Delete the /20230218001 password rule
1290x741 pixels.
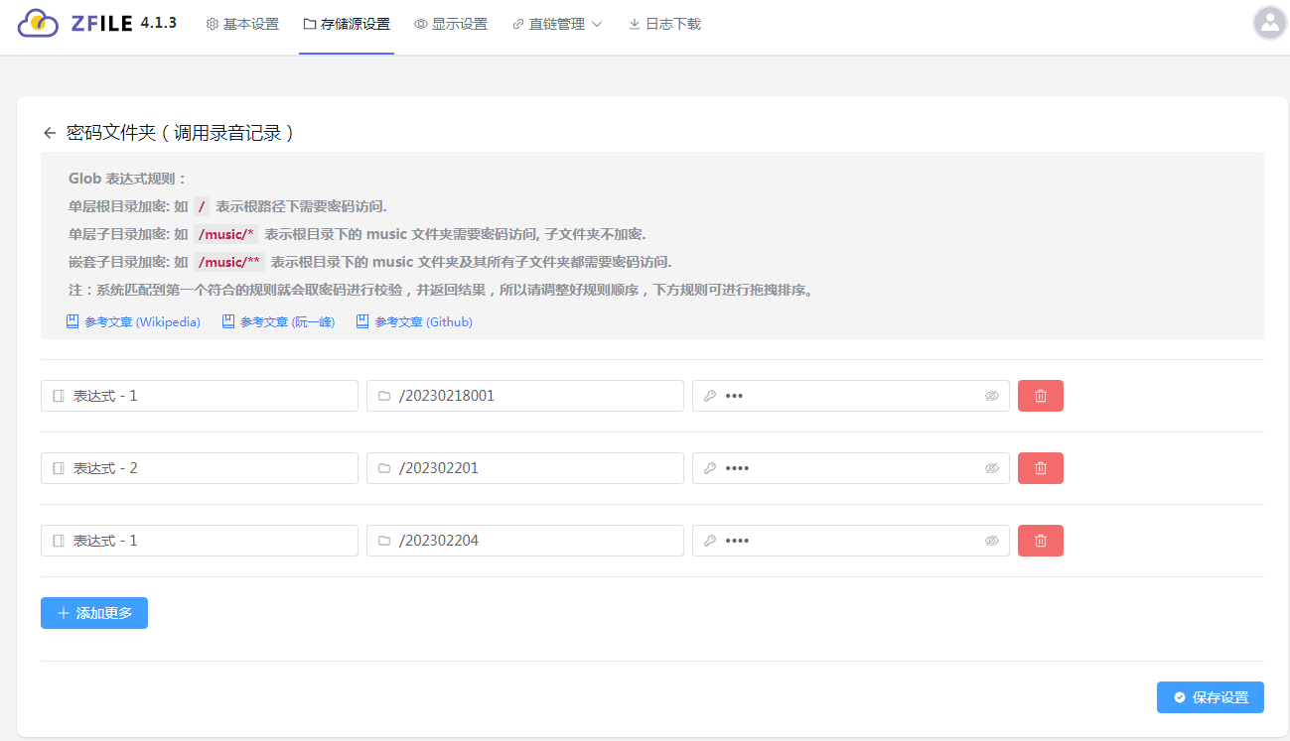(1040, 395)
